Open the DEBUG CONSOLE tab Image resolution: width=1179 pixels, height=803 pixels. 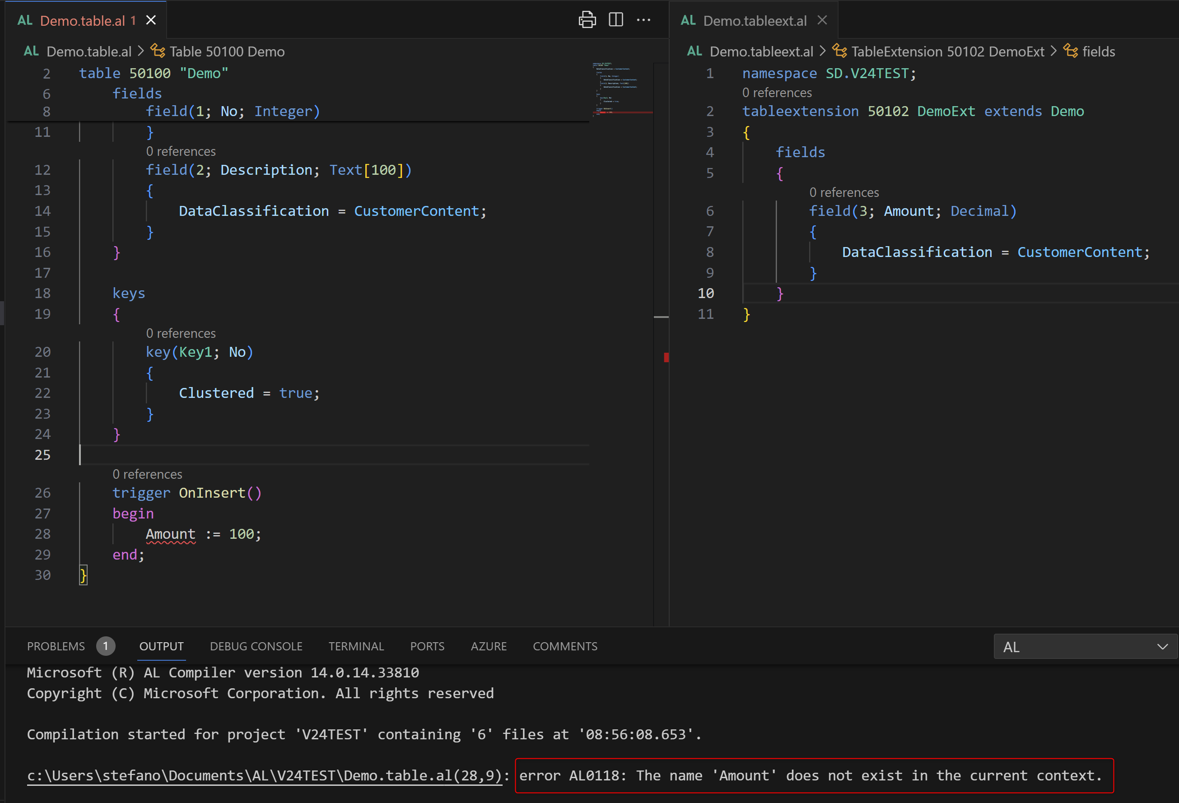(256, 646)
